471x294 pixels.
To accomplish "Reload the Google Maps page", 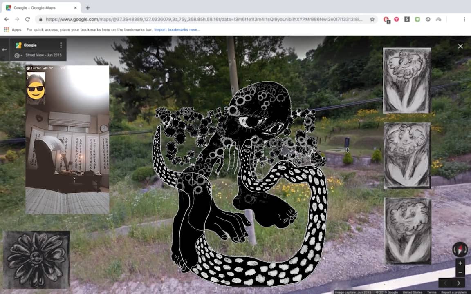I will coord(28,19).
